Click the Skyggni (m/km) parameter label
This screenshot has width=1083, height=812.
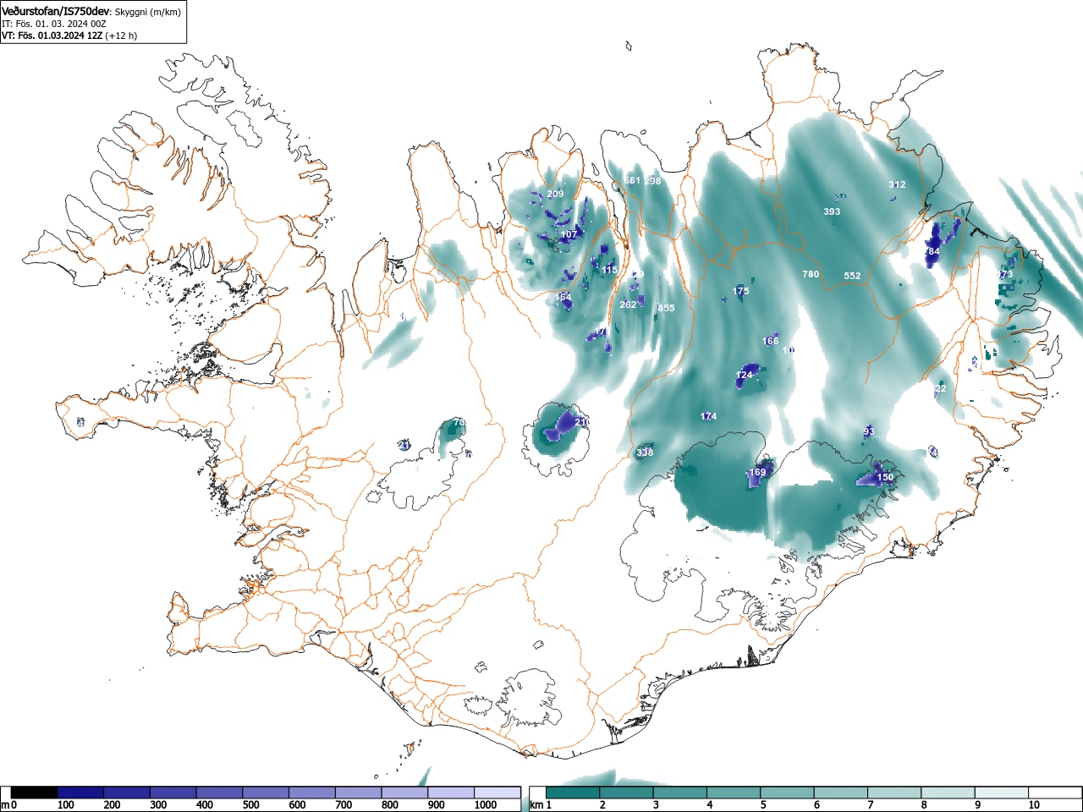[x=148, y=12]
